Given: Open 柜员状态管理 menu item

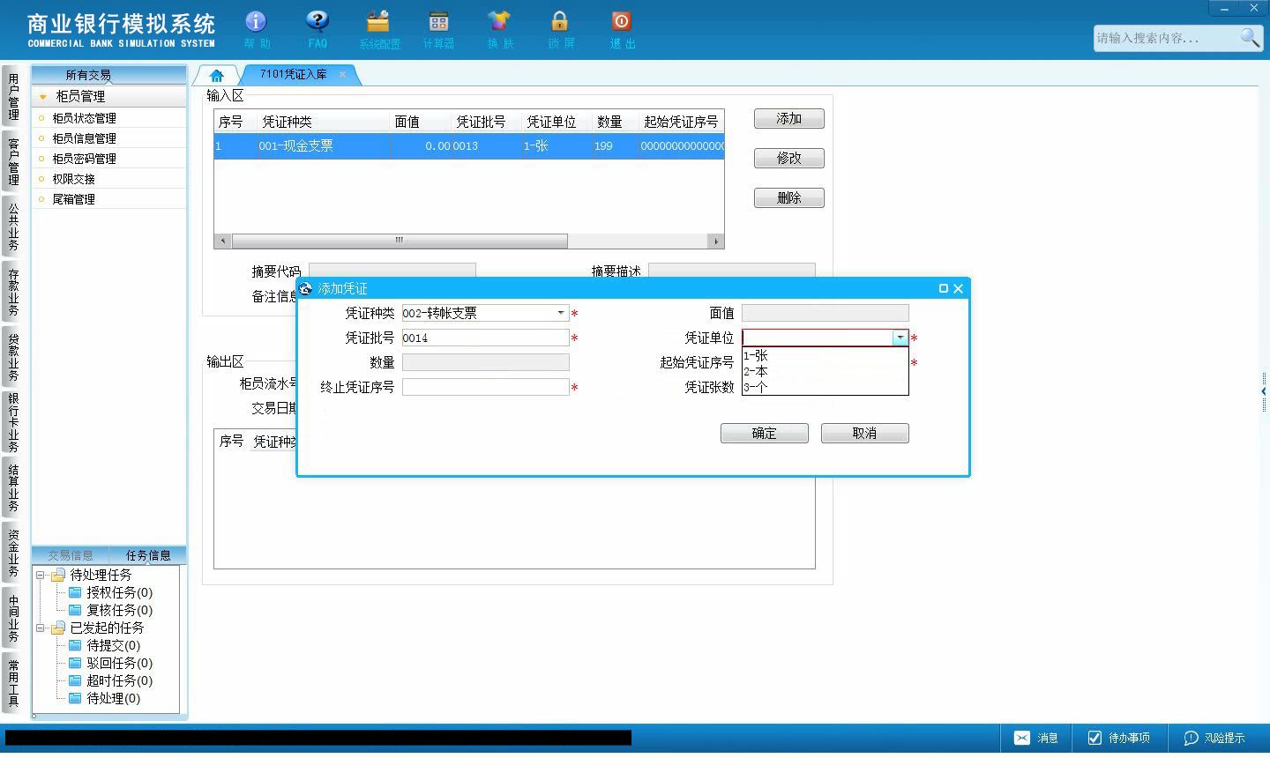Looking at the screenshot, I should [x=84, y=118].
